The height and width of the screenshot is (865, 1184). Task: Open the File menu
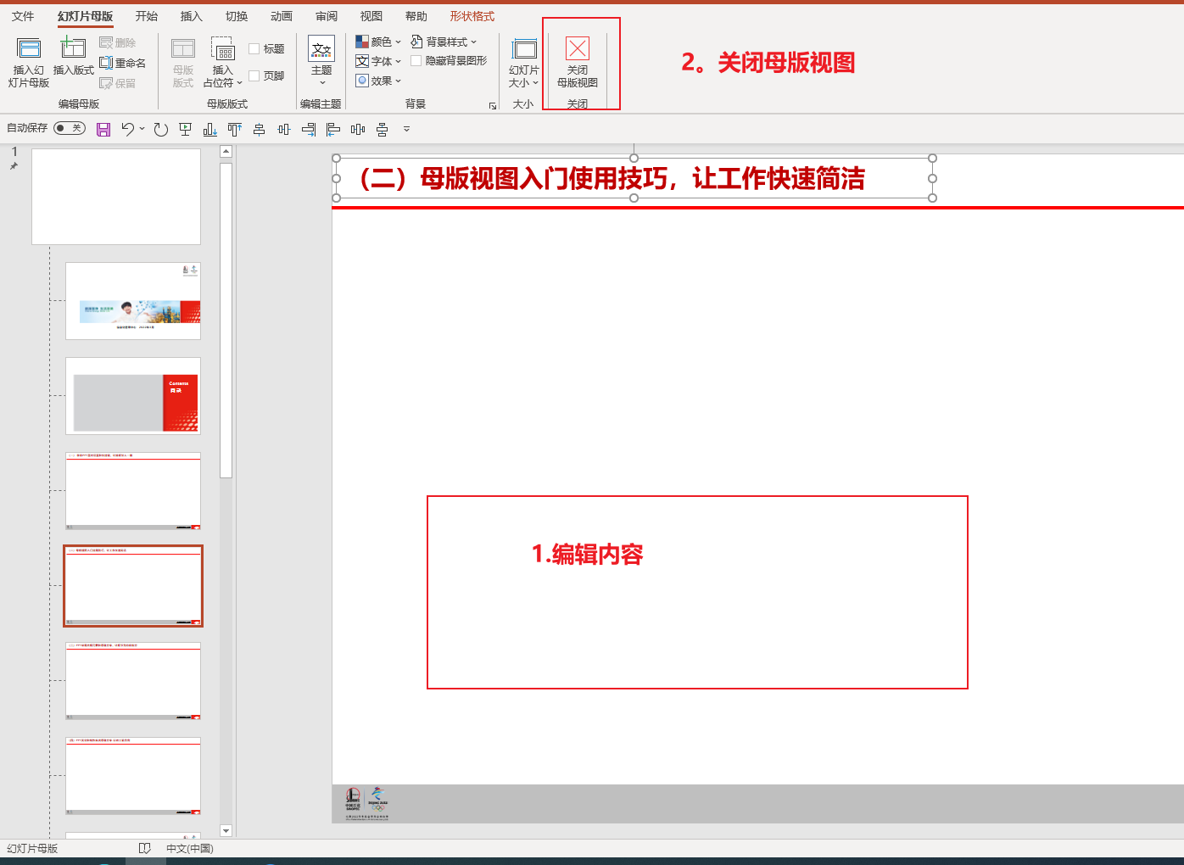(x=23, y=16)
